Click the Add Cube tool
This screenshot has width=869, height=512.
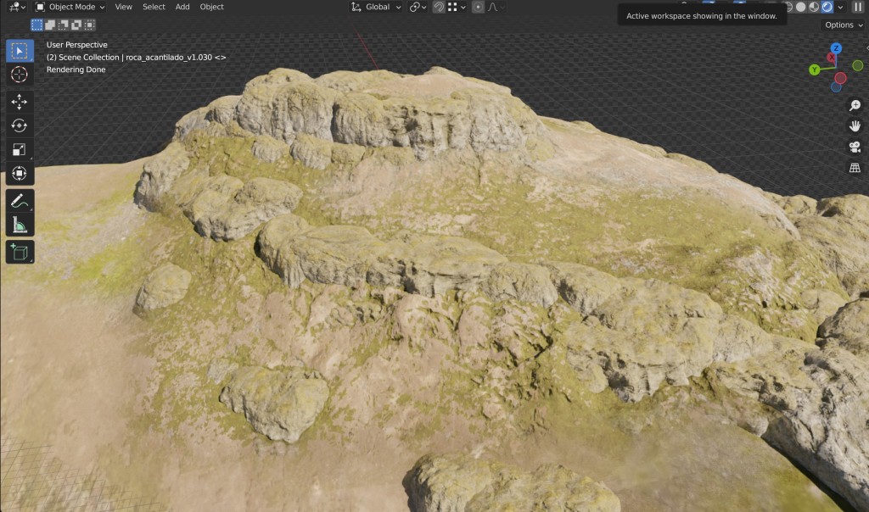[x=20, y=252]
